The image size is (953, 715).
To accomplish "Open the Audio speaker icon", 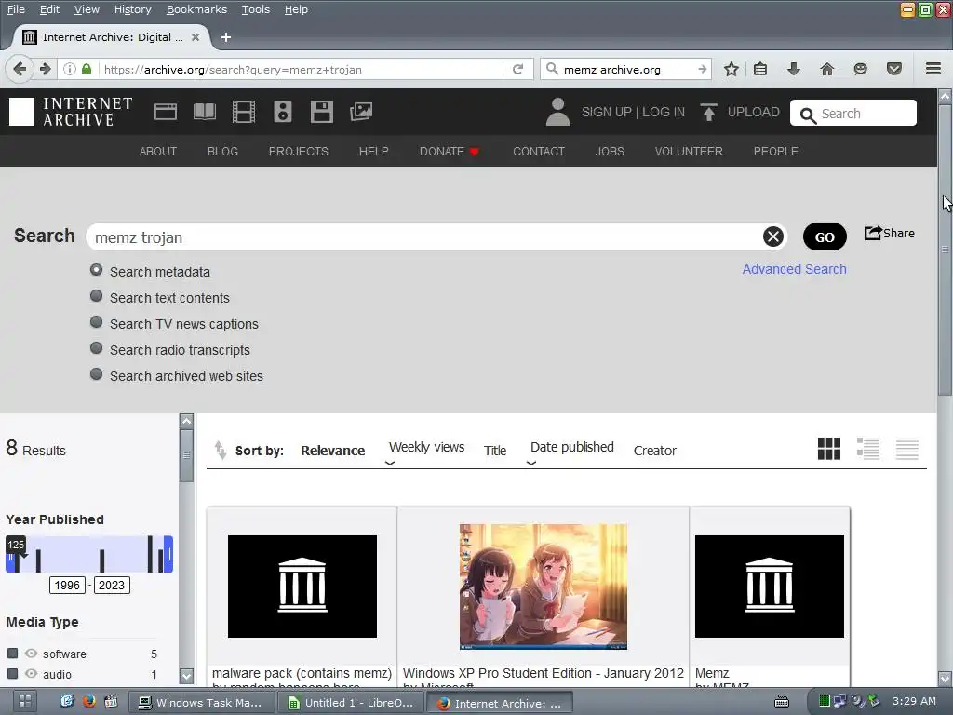I will click(283, 112).
